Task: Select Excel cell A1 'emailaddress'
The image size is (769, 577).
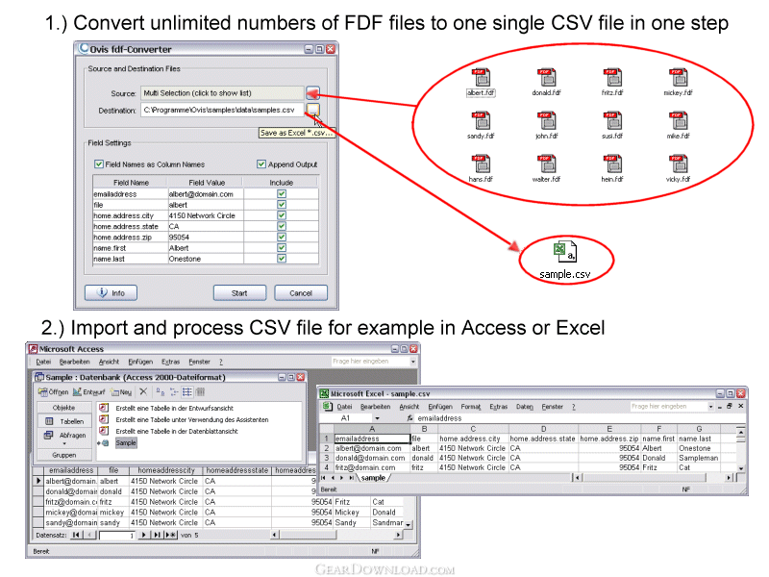Action: [x=372, y=439]
